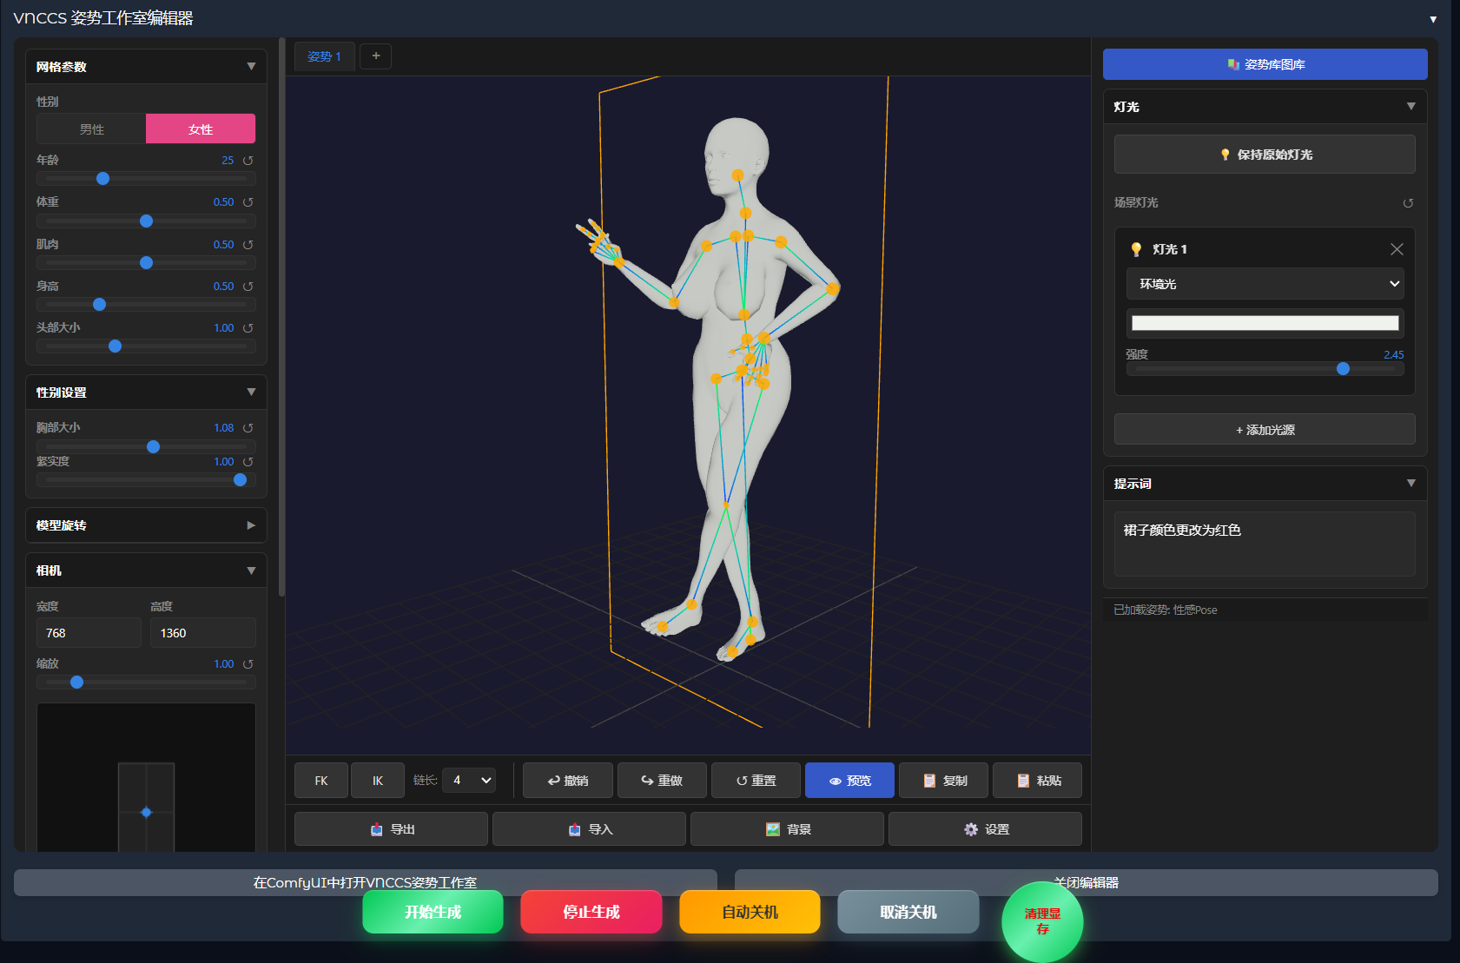Open the 环境光 light type dropdown

coord(1265,284)
